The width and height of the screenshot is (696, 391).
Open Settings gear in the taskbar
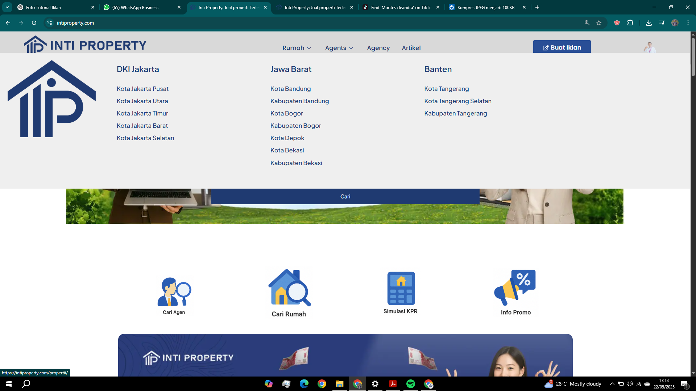(x=375, y=384)
